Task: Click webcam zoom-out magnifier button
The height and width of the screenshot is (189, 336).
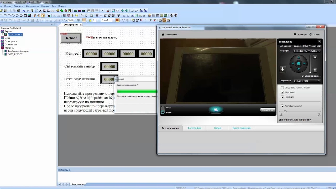Action: pos(315,70)
